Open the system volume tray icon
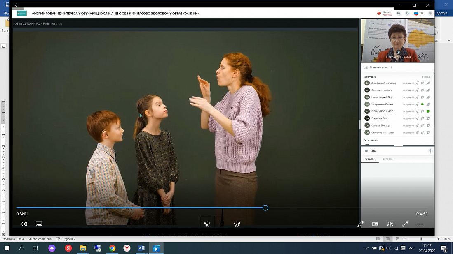453x254 pixels. click(389, 248)
